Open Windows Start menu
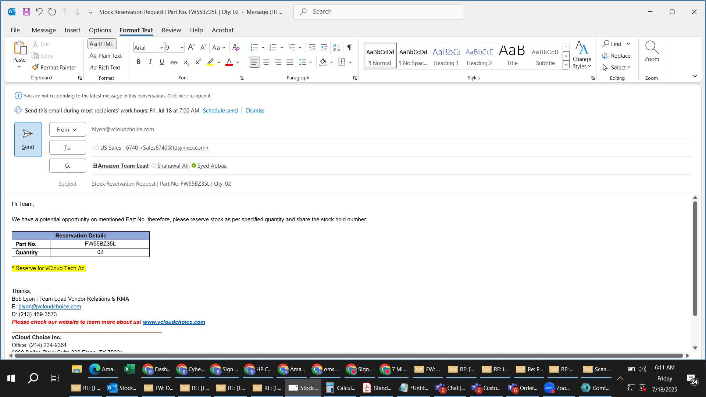Image resolution: width=706 pixels, height=397 pixels. point(11,378)
